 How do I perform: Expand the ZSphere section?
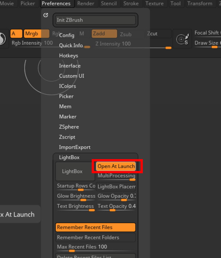(69, 127)
